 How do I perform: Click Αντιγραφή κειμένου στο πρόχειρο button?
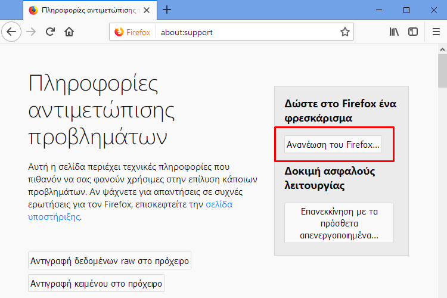click(x=96, y=283)
